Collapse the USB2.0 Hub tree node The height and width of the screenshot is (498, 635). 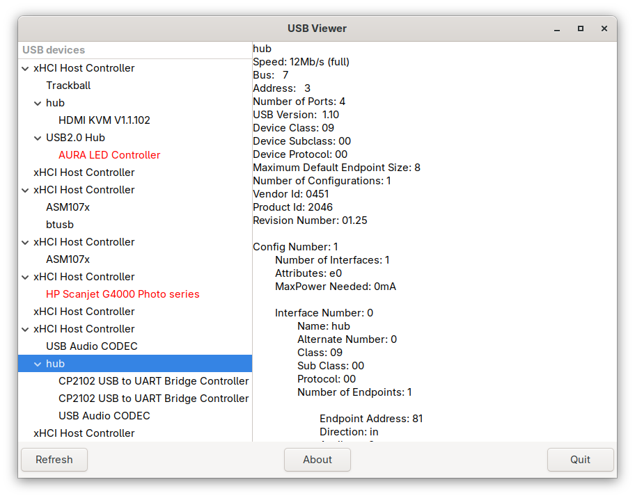click(x=38, y=138)
